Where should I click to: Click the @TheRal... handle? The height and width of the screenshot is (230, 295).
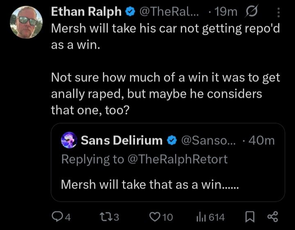tap(169, 11)
